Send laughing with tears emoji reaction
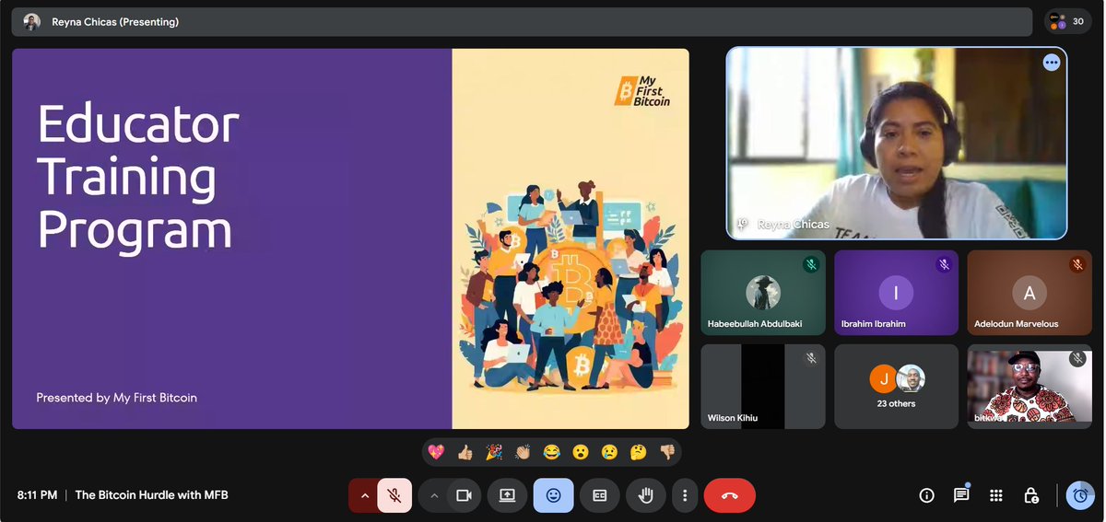The image size is (1106, 522). point(551,452)
